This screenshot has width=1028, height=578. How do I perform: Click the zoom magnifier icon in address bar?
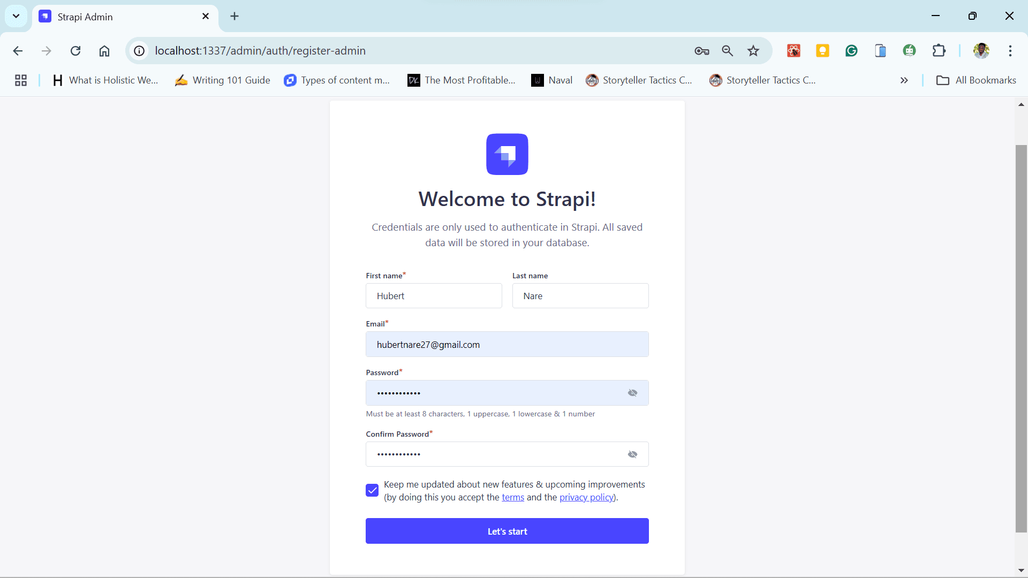[727, 51]
